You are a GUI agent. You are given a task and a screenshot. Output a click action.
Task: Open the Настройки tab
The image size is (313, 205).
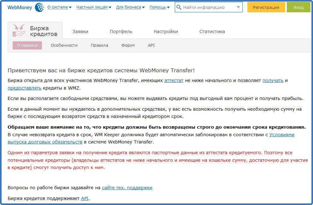[166, 32]
